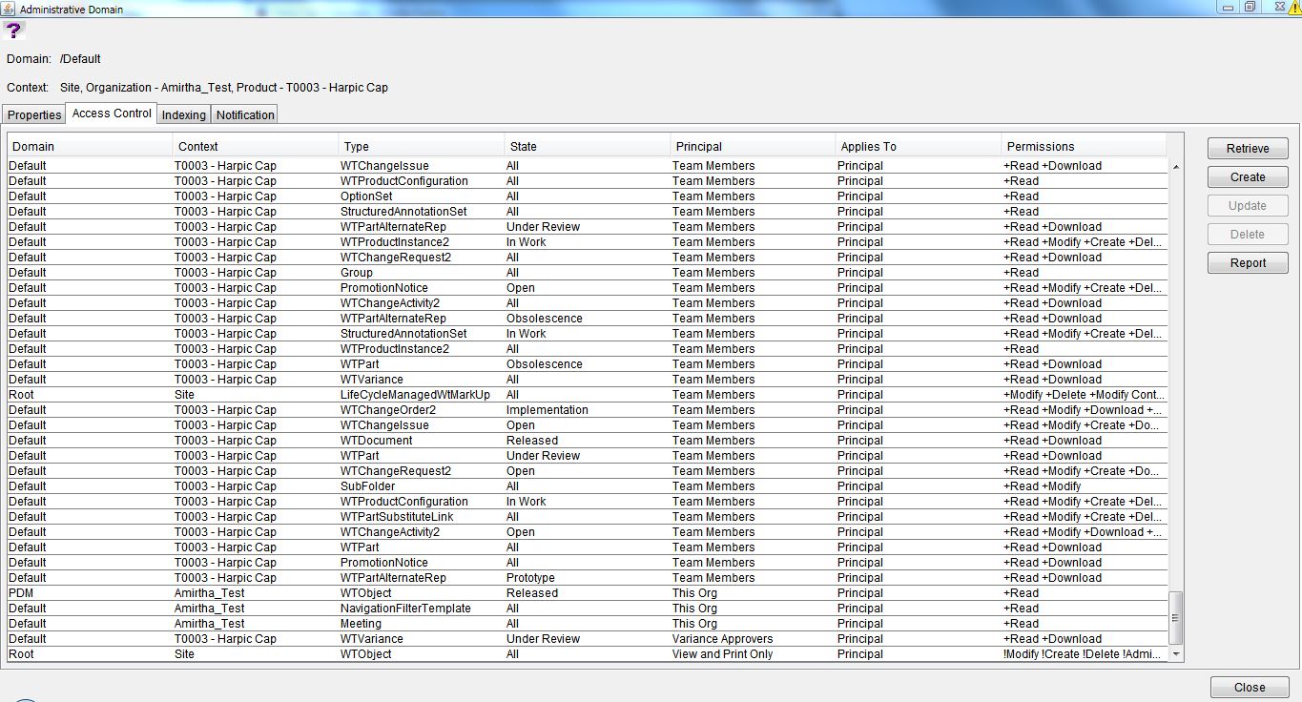1302x702 pixels.
Task: Click the Java icon in title bar
Action: (8, 9)
